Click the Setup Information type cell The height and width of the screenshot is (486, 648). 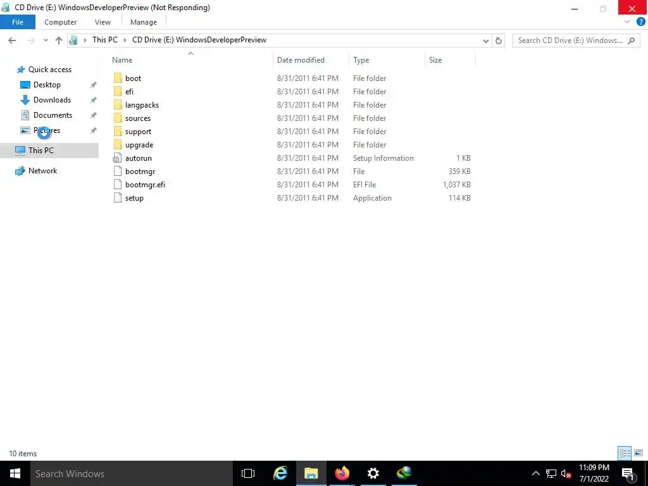[x=383, y=158]
